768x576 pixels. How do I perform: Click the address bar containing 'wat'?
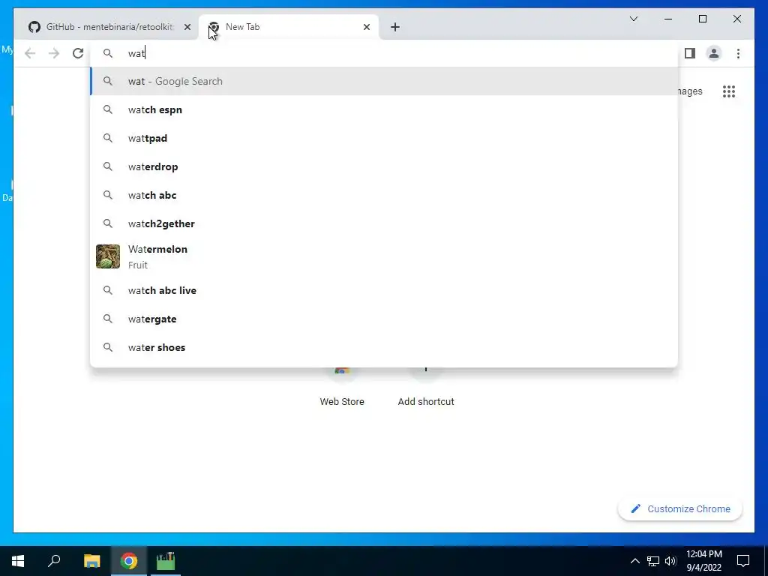[x=384, y=53]
